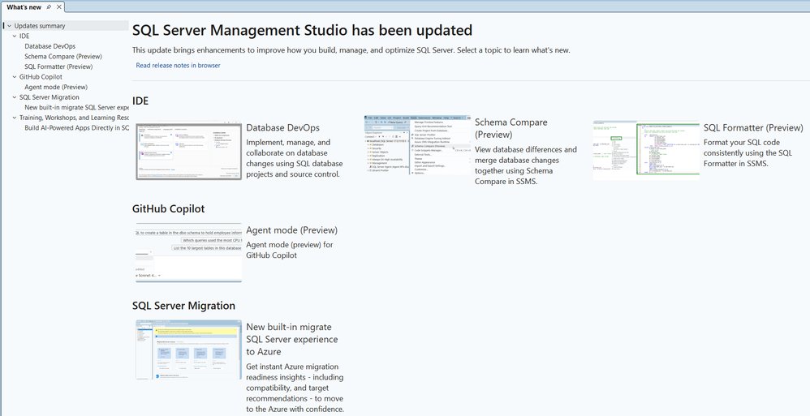
Task: Click New built-in migrate SQL Server title
Action: coord(292,339)
